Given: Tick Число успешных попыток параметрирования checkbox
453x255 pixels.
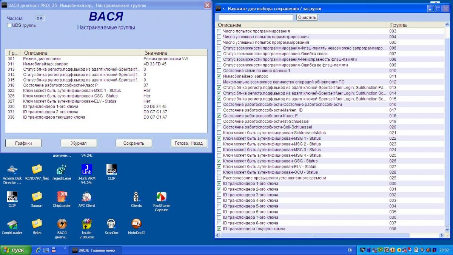Looking at the screenshot, I should tap(219, 37).
